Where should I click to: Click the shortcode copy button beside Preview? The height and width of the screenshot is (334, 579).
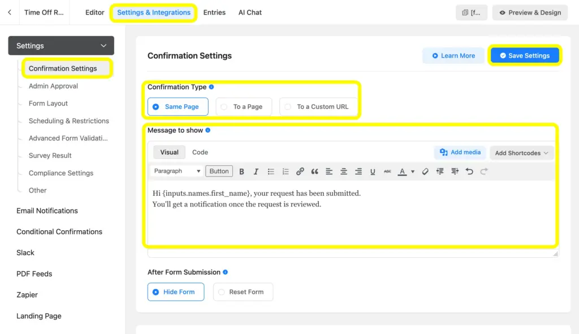(471, 12)
